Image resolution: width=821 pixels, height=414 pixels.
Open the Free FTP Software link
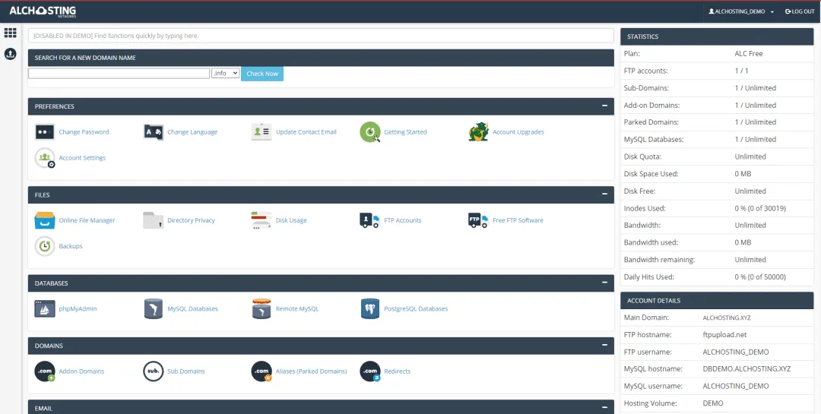point(518,220)
